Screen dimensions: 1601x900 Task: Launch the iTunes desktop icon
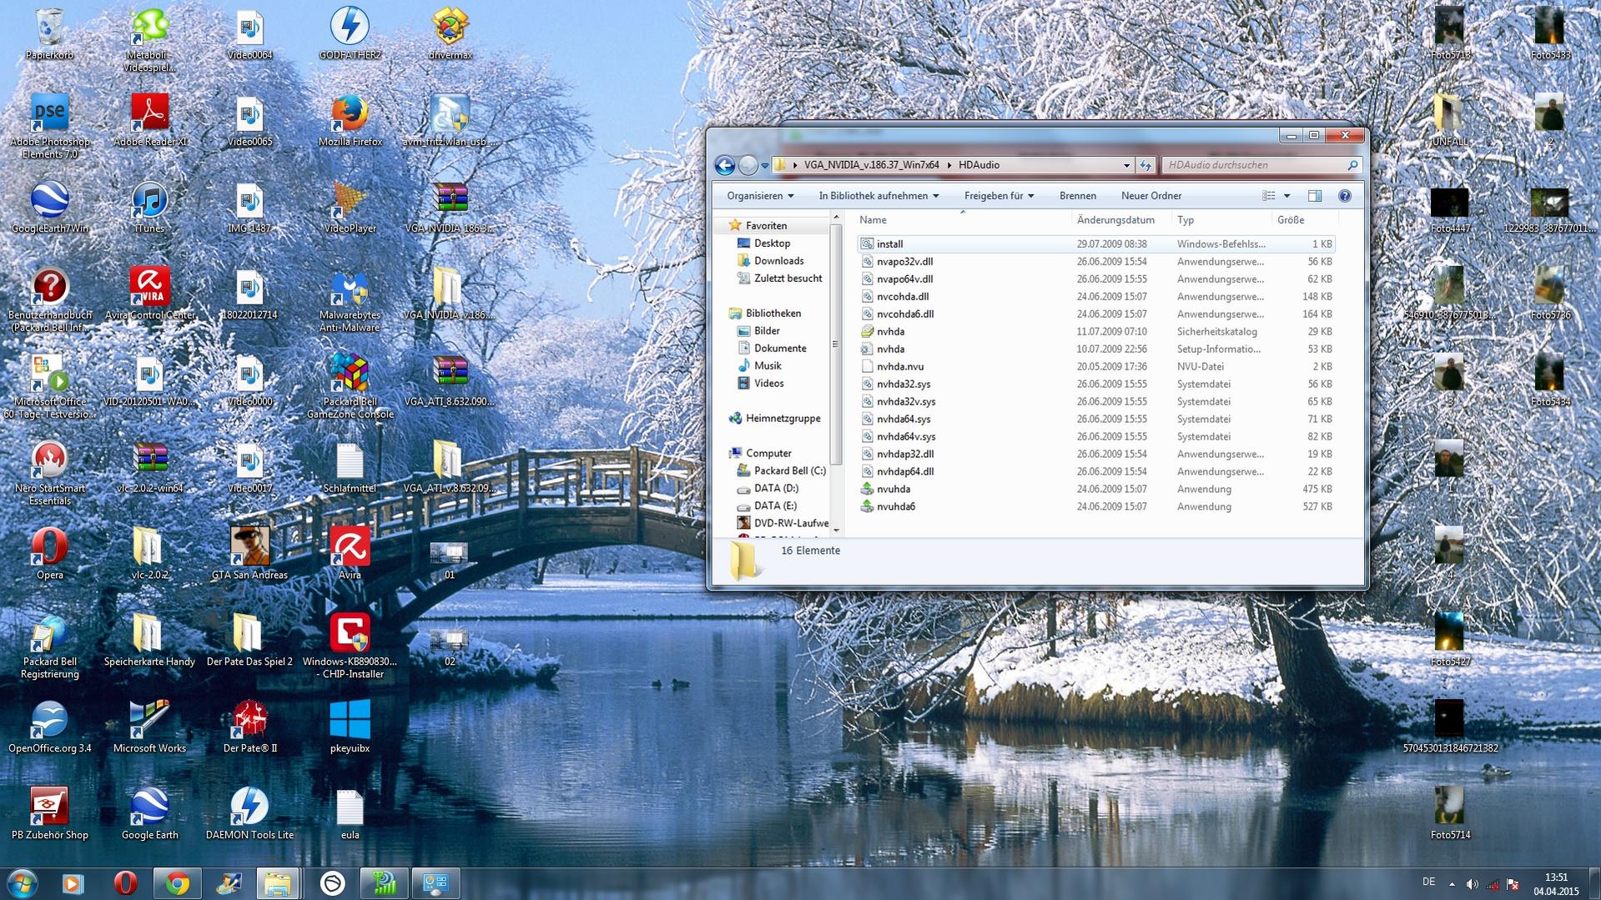coord(149,206)
